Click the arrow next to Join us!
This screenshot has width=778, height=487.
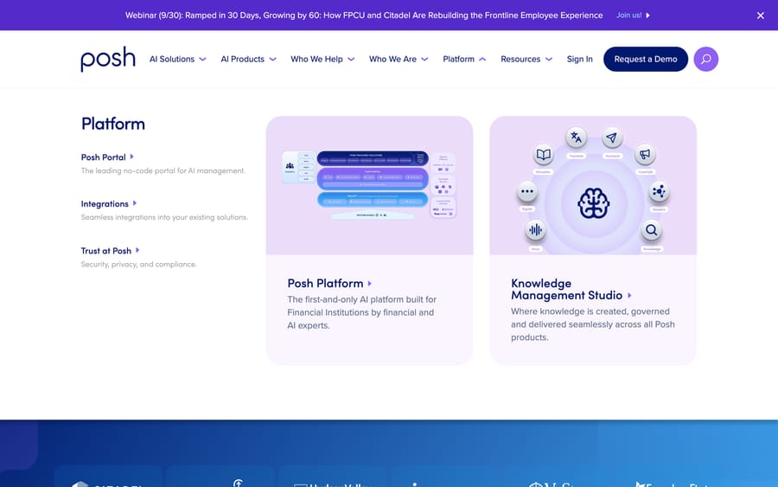point(648,16)
